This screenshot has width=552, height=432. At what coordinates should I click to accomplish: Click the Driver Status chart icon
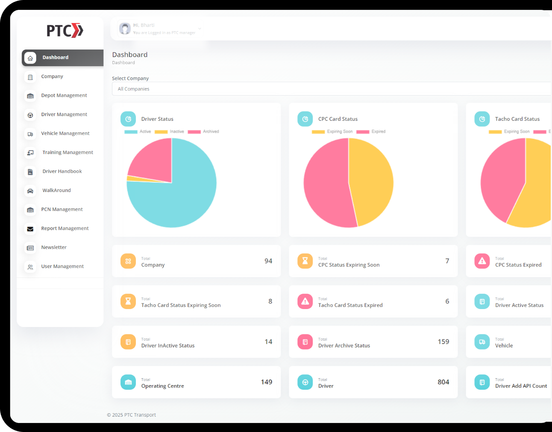128,119
